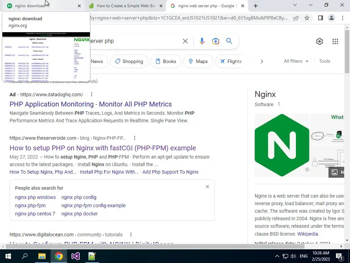Open the Windows Start menu
The height and width of the screenshot is (263, 350).
[x=8, y=256]
